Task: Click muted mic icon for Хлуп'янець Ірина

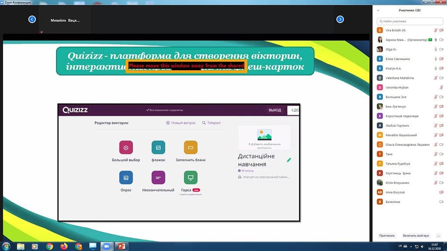Action: tap(436, 173)
